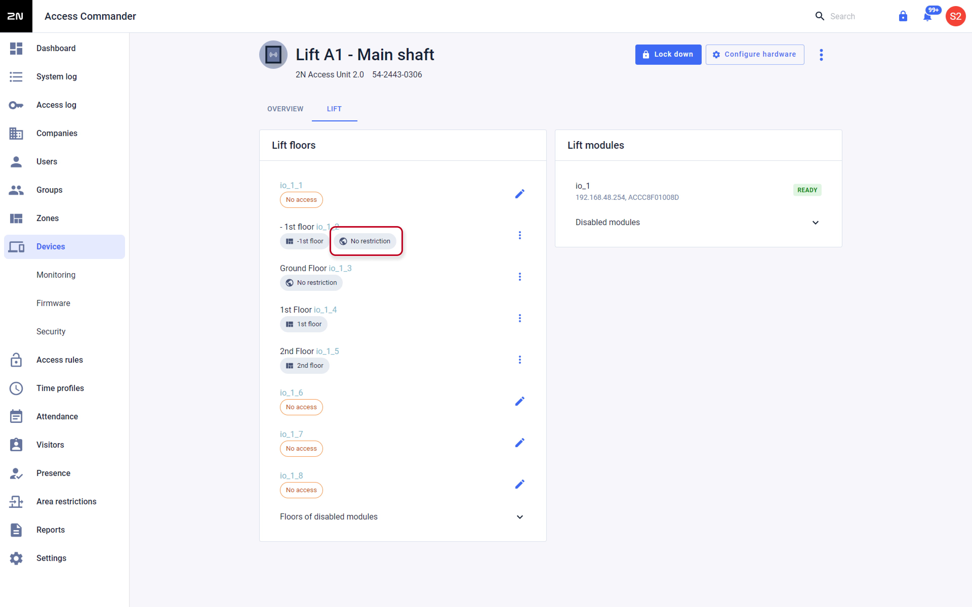Click the blue lock icon in header
Image resolution: width=972 pixels, height=607 pixels.
903,16
